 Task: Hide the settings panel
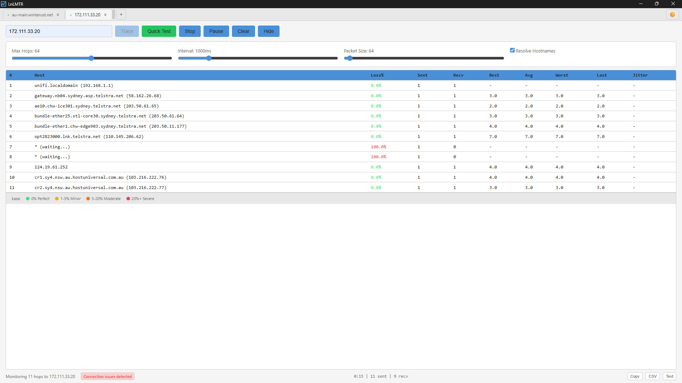click(x=269, y=31)
